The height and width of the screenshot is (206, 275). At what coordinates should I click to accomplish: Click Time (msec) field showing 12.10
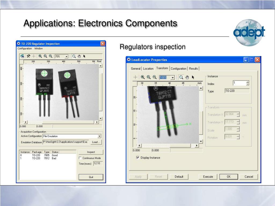(98, 163)
